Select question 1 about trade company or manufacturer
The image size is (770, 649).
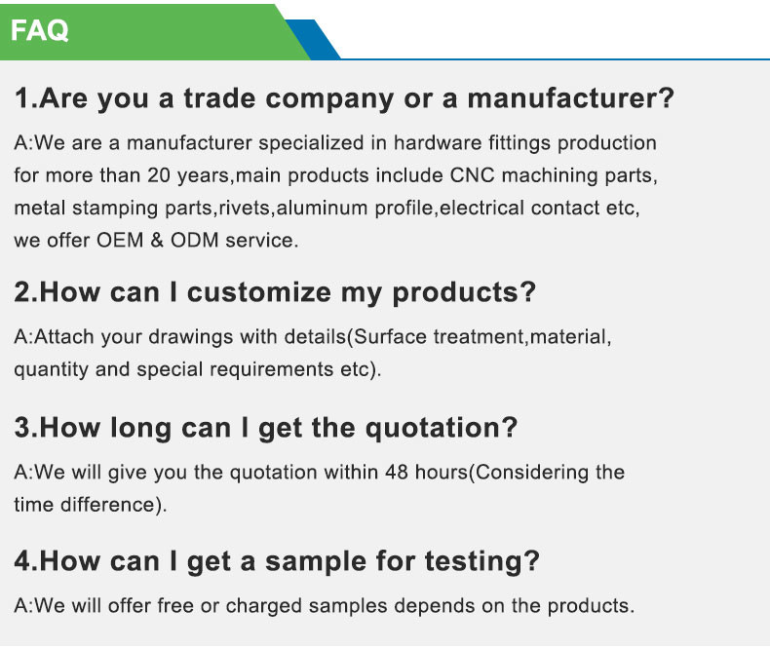(x=344, y=98)
